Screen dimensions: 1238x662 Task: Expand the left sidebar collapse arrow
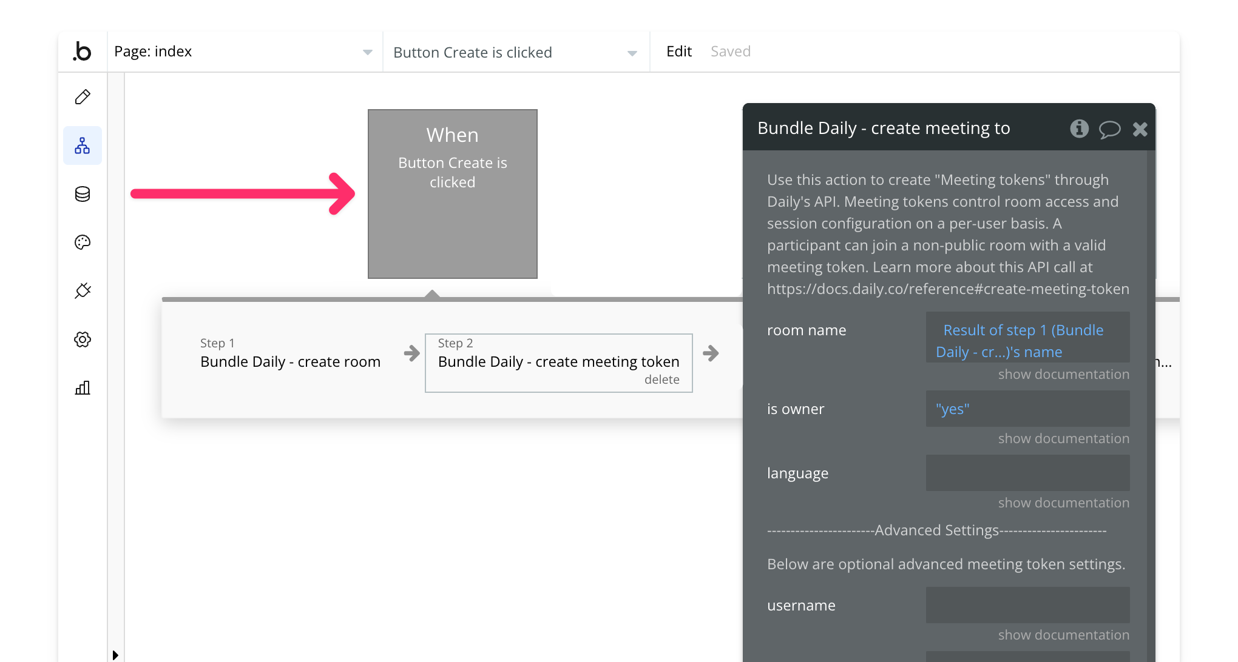click(115, 655)
